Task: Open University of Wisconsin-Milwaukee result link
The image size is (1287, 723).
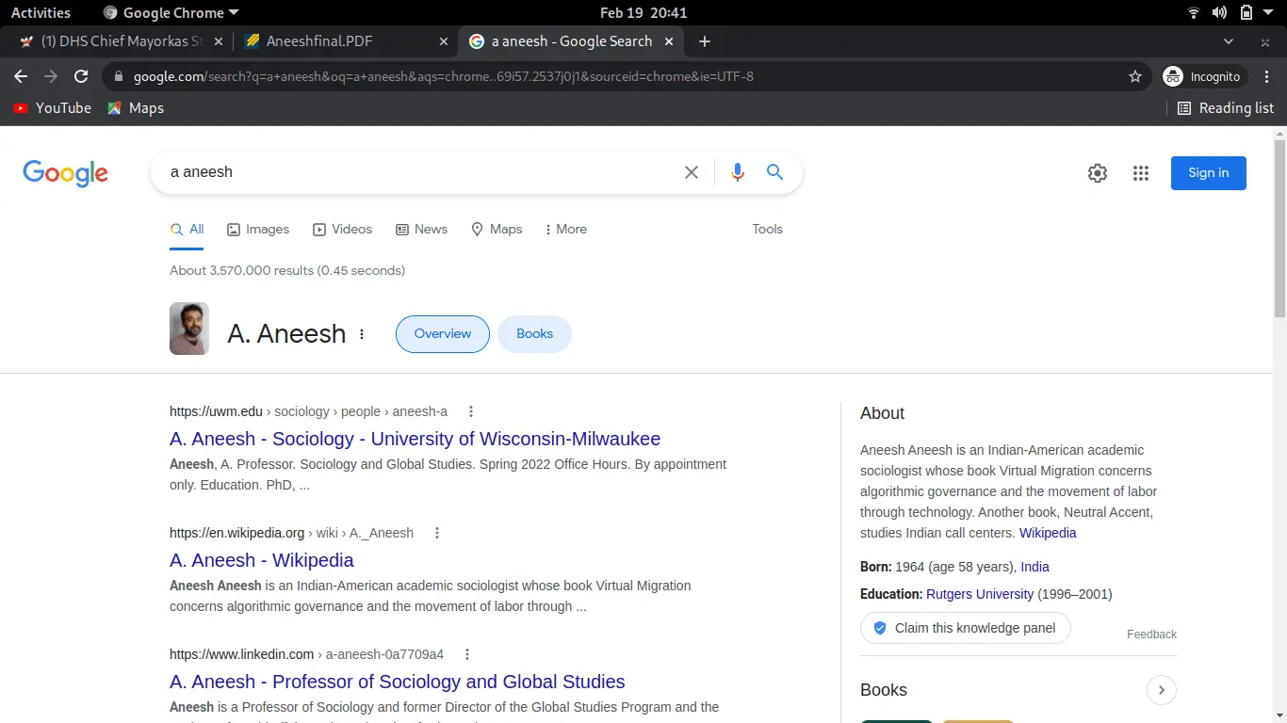Action: tap(415, 439)
